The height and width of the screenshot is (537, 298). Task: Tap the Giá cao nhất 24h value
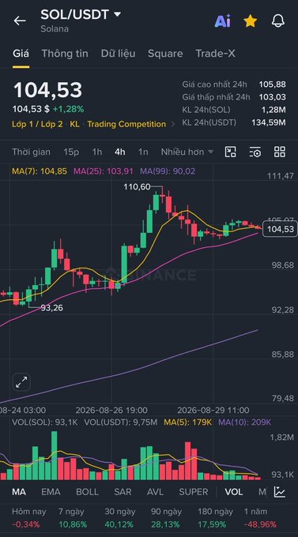tap(272, 84)
